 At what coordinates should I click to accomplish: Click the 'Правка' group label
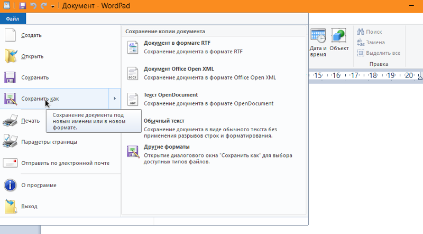379,64
